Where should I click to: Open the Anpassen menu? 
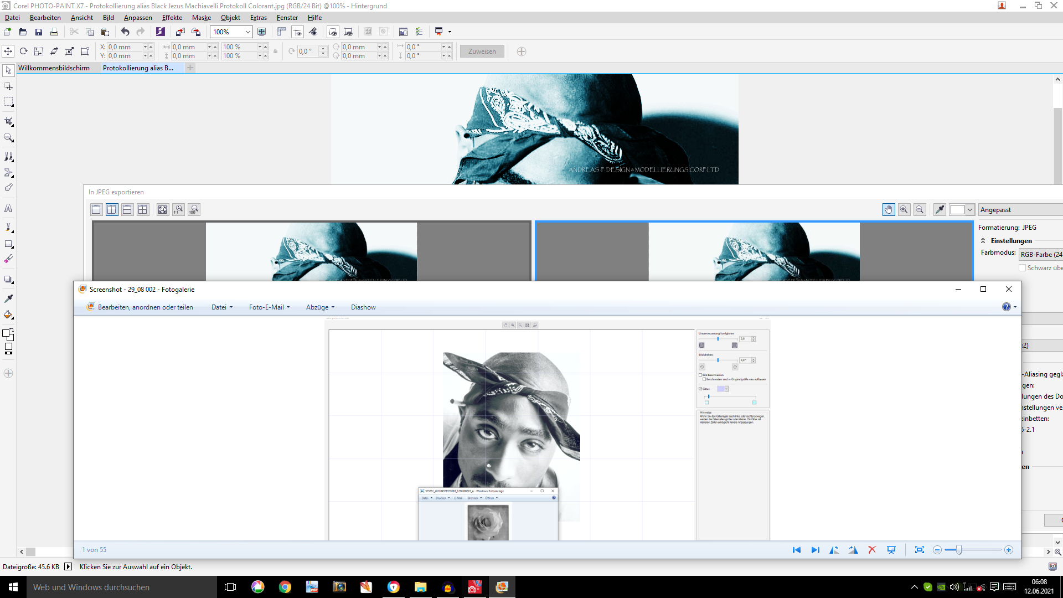[x=138, y=18]
